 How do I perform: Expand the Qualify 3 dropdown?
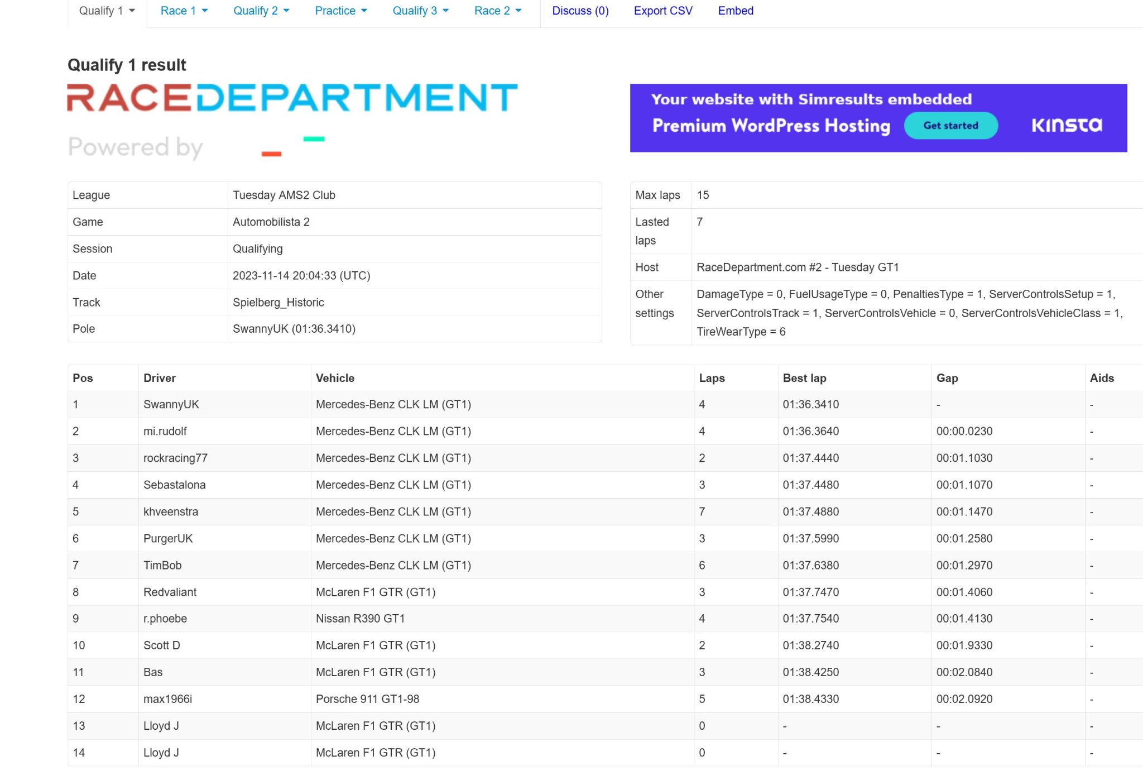pyautogui.click(x=417, y=11)
